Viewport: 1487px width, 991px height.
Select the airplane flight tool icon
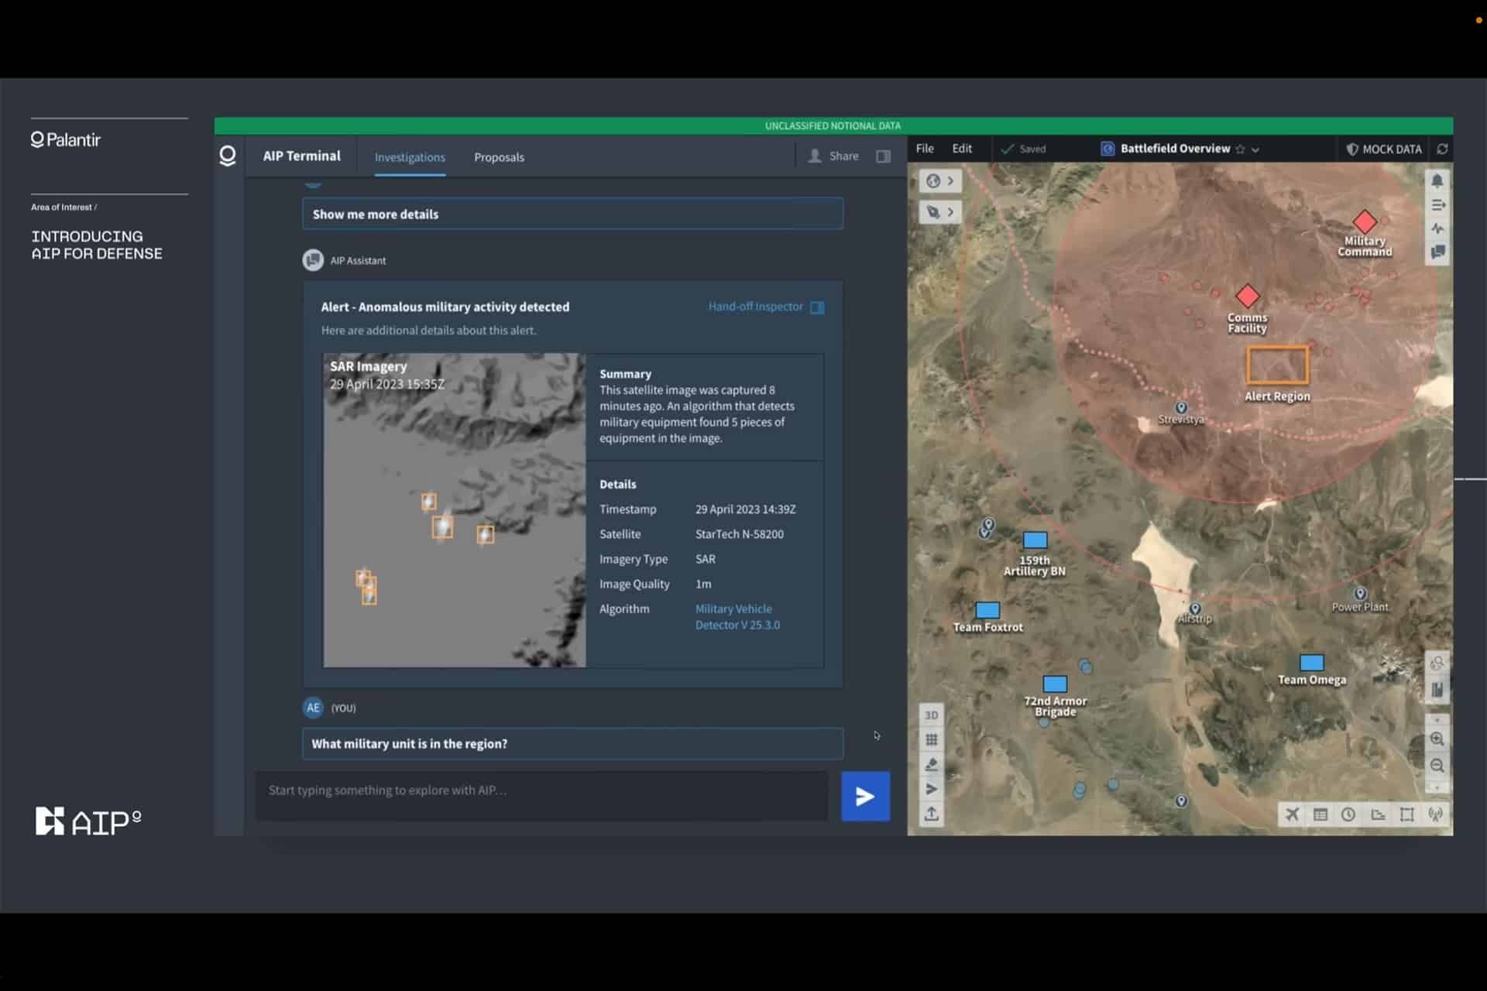(1292, 814)
